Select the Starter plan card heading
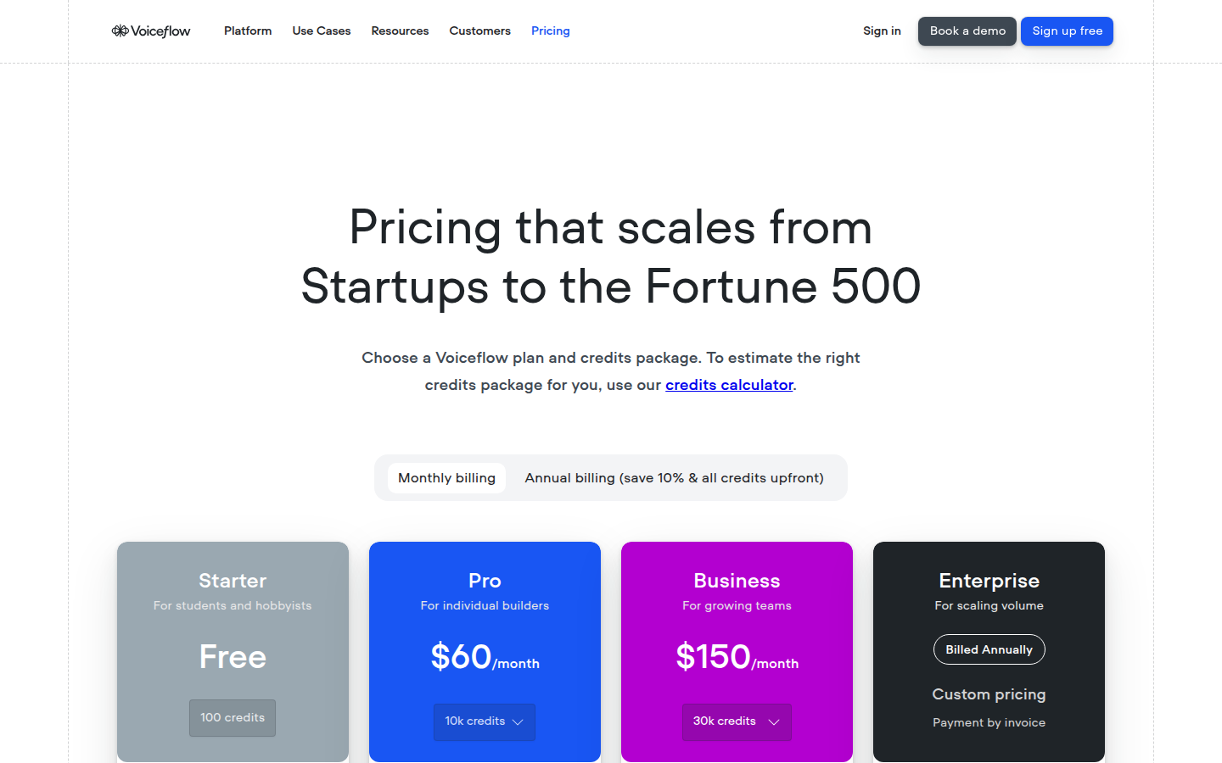 (233, 581)
